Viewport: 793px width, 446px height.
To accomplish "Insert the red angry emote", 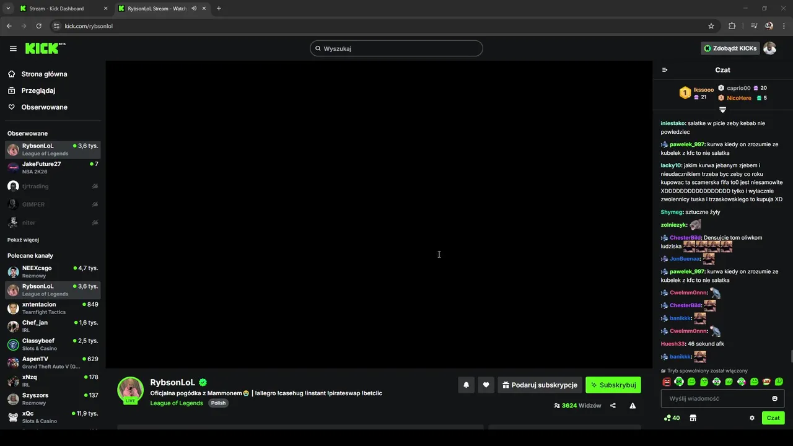I will (667, 382).
